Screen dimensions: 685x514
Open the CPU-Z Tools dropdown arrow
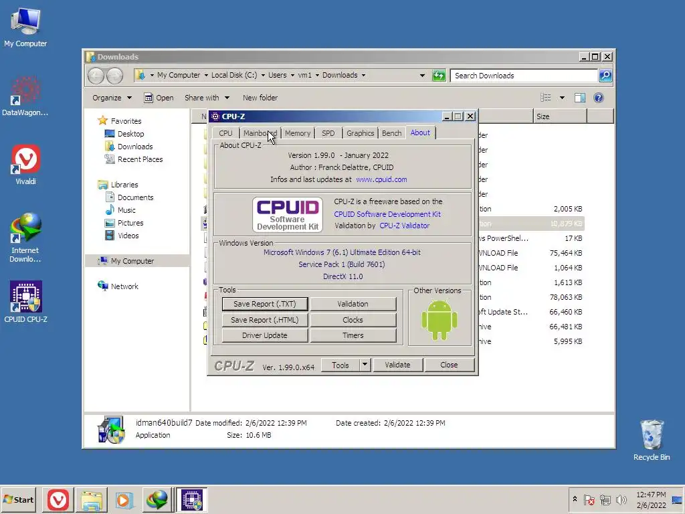365,365
